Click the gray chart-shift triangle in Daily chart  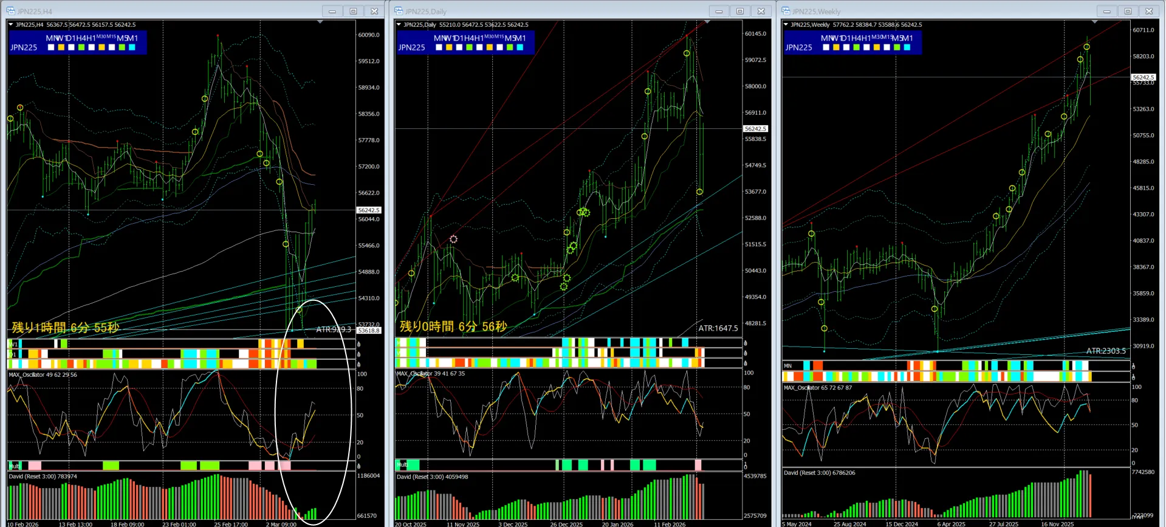(707, 22)
